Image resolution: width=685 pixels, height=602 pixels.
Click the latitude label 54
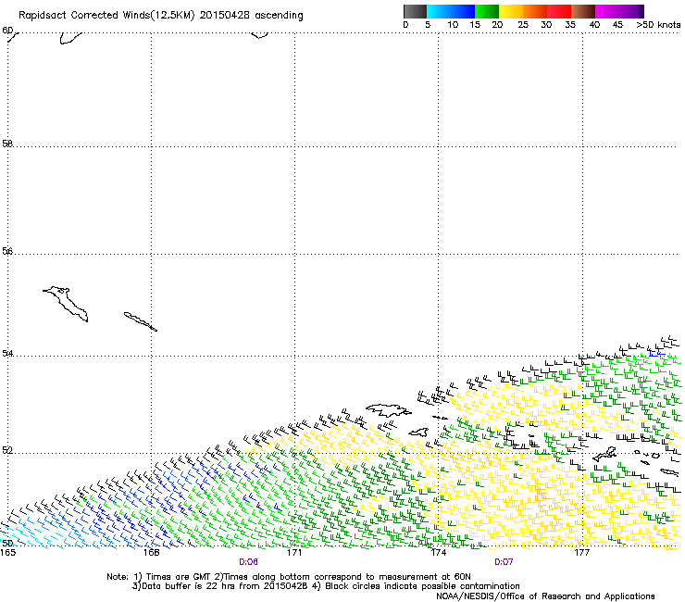coord(7,353)
